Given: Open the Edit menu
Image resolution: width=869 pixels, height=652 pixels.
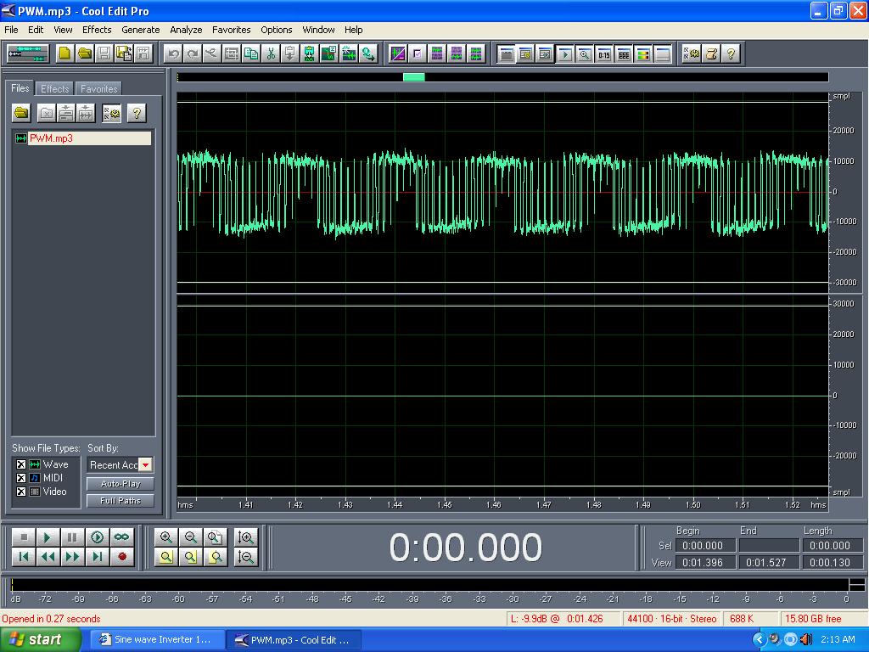Looking at the screenshot, I should [x=36, y=30].
